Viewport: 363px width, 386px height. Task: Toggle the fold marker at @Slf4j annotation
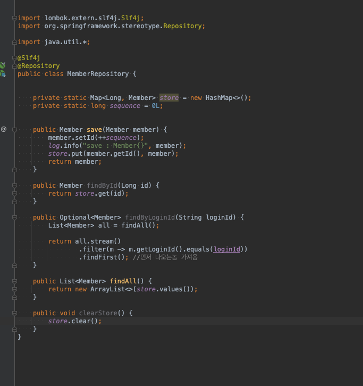click(x=14, y=58)
